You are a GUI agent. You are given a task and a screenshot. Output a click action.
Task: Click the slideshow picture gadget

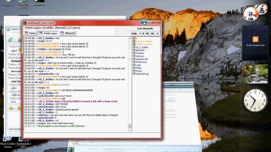(x=255, y=74)
